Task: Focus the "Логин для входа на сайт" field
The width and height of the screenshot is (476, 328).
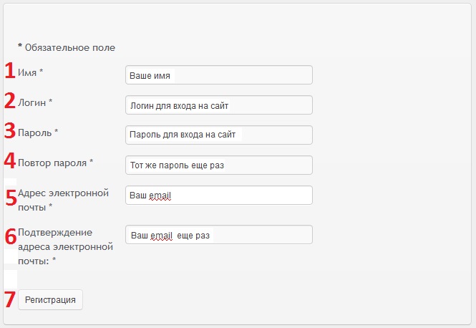Action: pyautogui.click(x=218, y=105)
